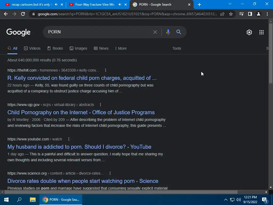
Task: Show hidden system tray icons
Action: [226, 200]
